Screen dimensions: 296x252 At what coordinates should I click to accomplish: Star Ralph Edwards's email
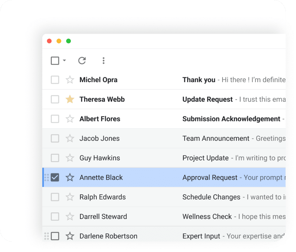(70, 197)
